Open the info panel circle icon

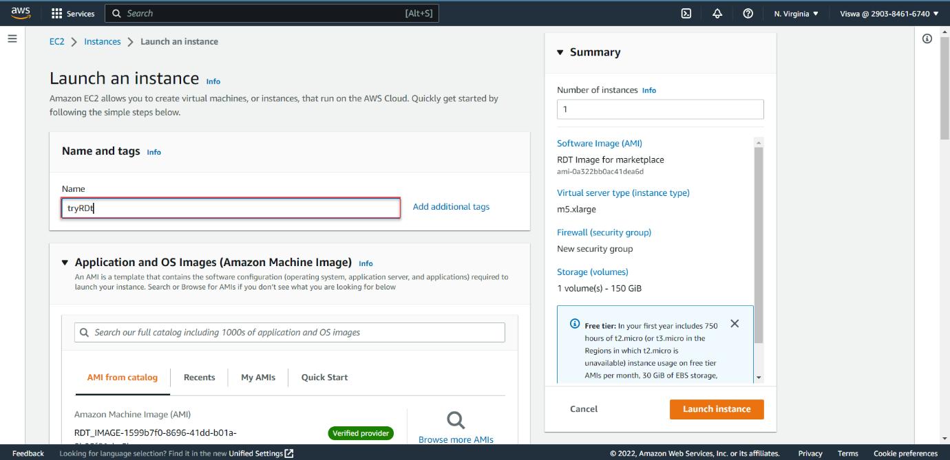click(x=927, y=39)
